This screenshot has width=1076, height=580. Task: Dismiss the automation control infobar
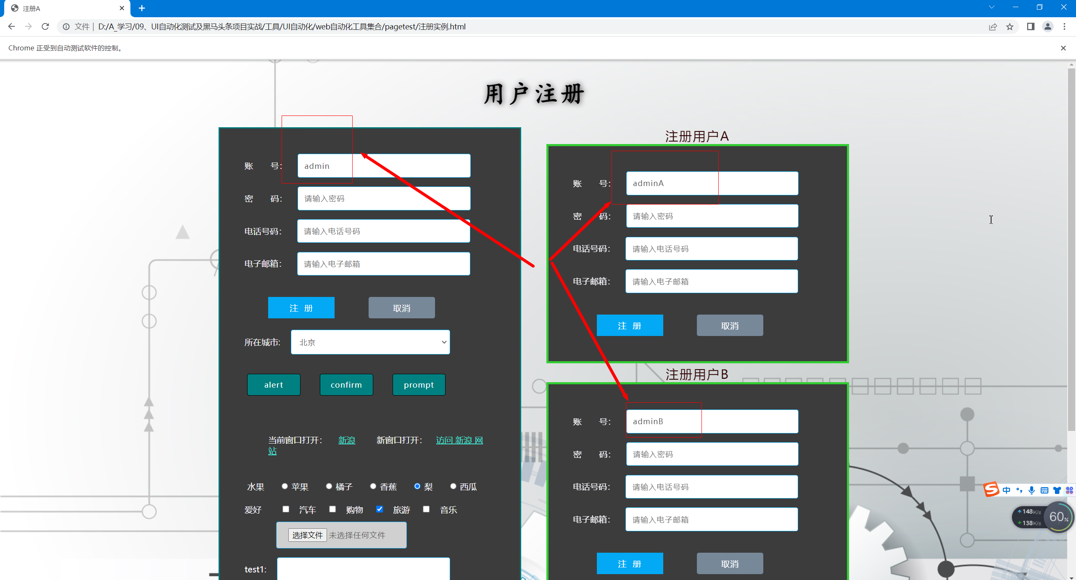[1063, 48]
